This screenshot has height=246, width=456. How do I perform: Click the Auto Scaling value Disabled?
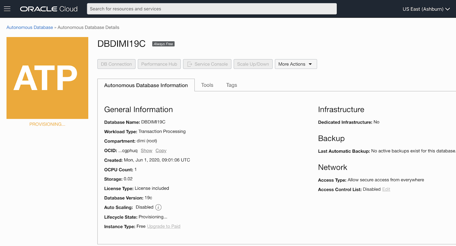point(144,207)
